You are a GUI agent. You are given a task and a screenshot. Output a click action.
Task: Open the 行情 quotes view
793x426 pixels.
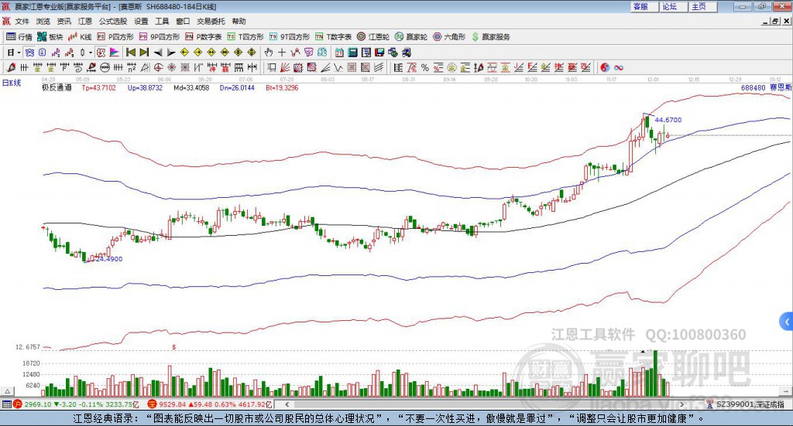19,37
